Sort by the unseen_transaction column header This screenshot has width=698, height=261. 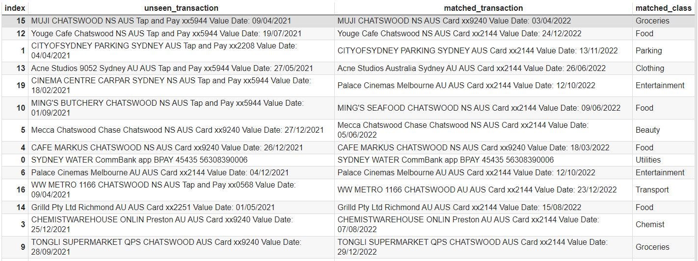pyautogui.click(x=181, y=8)
